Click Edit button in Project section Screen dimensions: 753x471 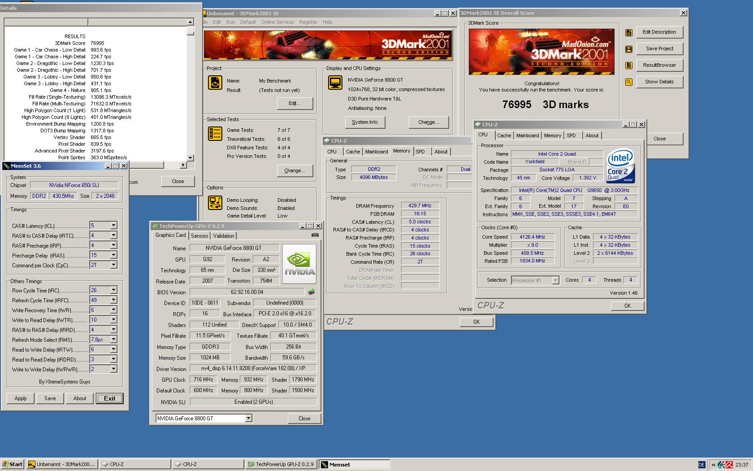[x=294, y=103]
